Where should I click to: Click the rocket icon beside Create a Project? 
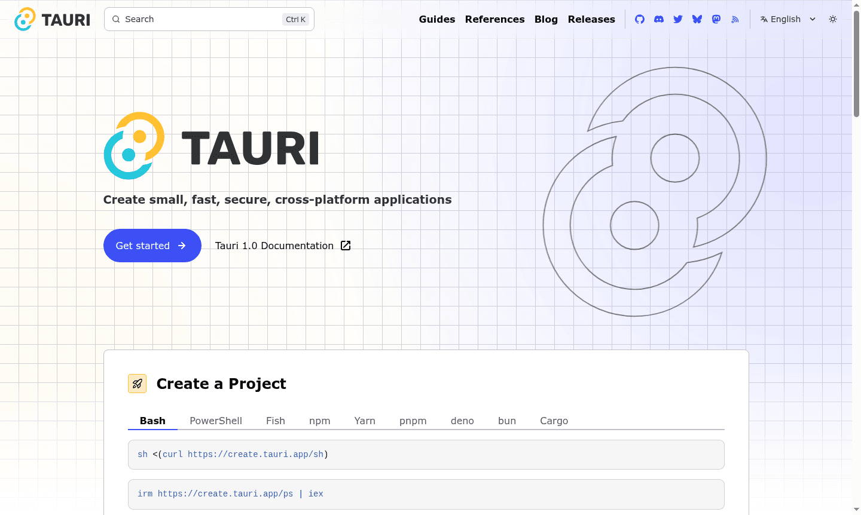point(137,384)
